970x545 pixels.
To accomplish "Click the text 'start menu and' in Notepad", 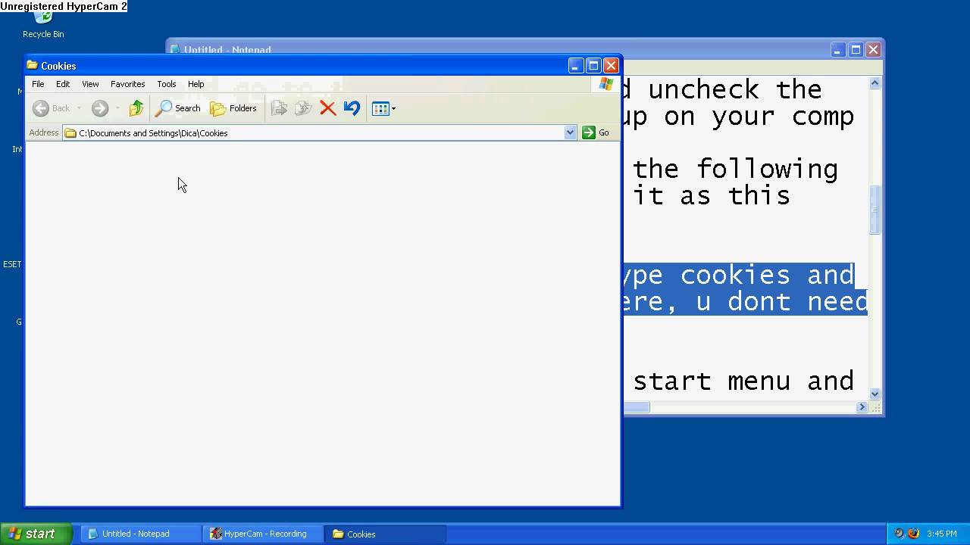I will 743,381.
